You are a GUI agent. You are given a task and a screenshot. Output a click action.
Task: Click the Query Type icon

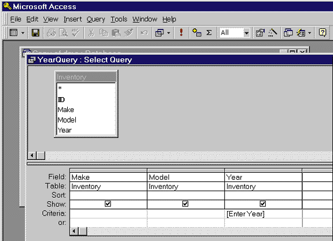pyautogui.click(x=159, y=32)
